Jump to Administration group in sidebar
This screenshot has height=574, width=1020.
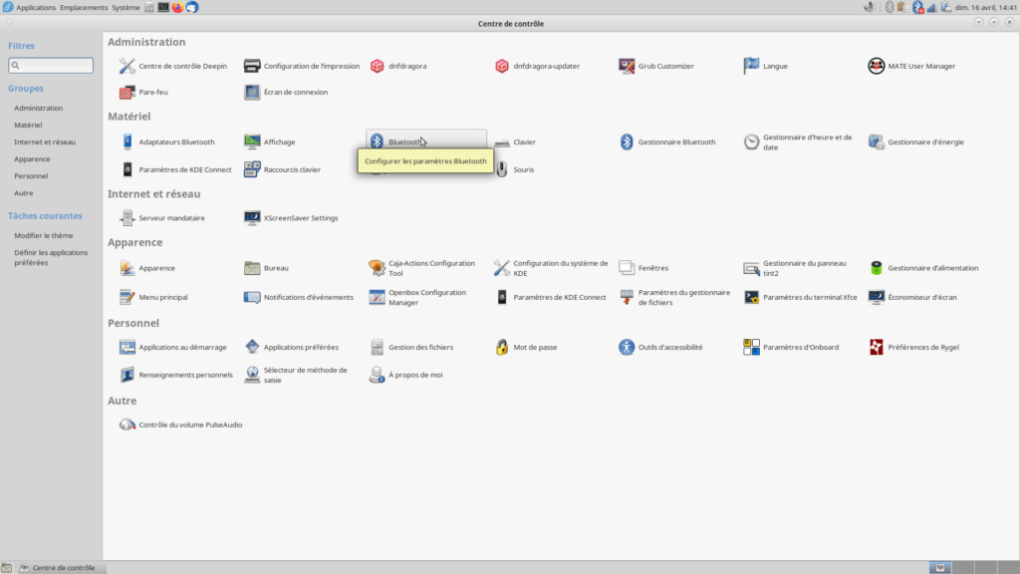[x=39, y=108]
